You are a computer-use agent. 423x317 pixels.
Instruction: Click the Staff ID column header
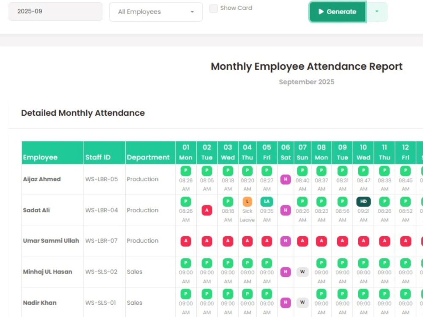[104, 153]
